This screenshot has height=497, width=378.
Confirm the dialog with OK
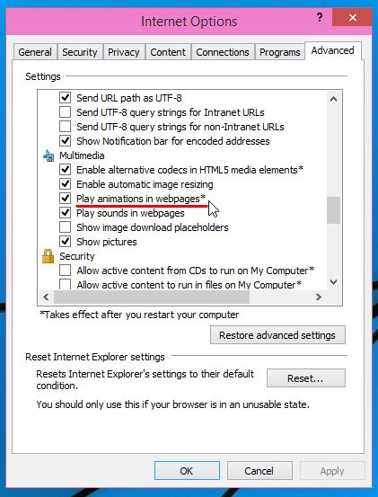(x=187, y=471)
